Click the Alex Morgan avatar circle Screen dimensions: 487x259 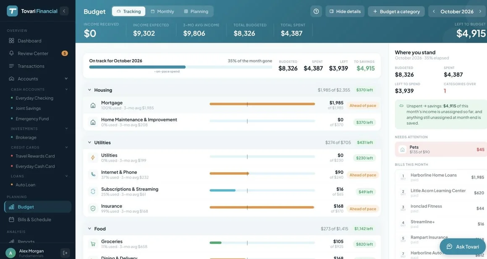coord(10,253)
